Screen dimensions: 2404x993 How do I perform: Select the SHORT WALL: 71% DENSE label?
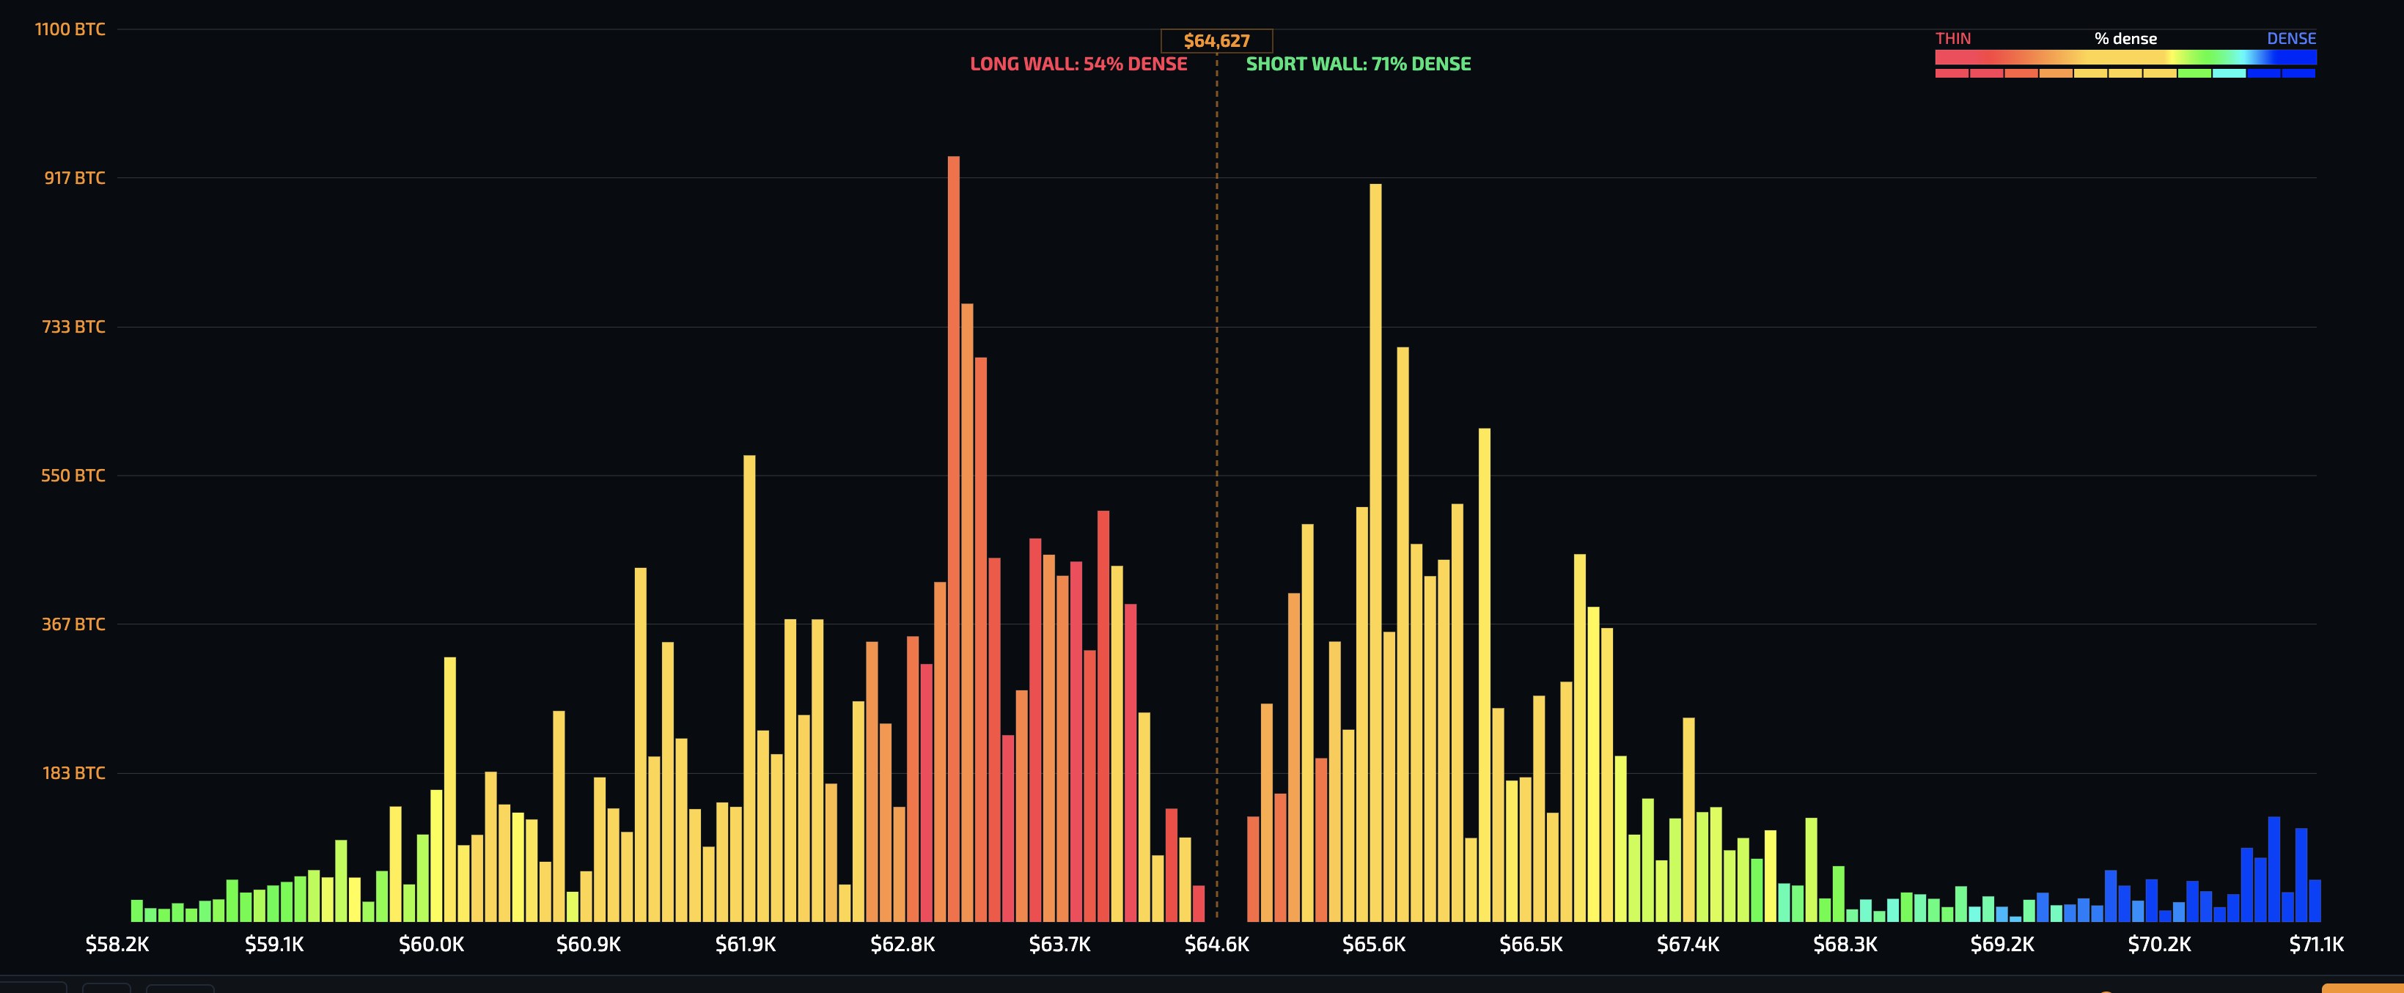(1358, 64)
